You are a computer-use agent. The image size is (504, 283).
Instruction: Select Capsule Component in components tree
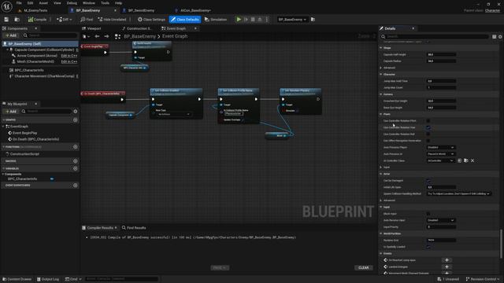pyautogui.click(x=44, y=50)
